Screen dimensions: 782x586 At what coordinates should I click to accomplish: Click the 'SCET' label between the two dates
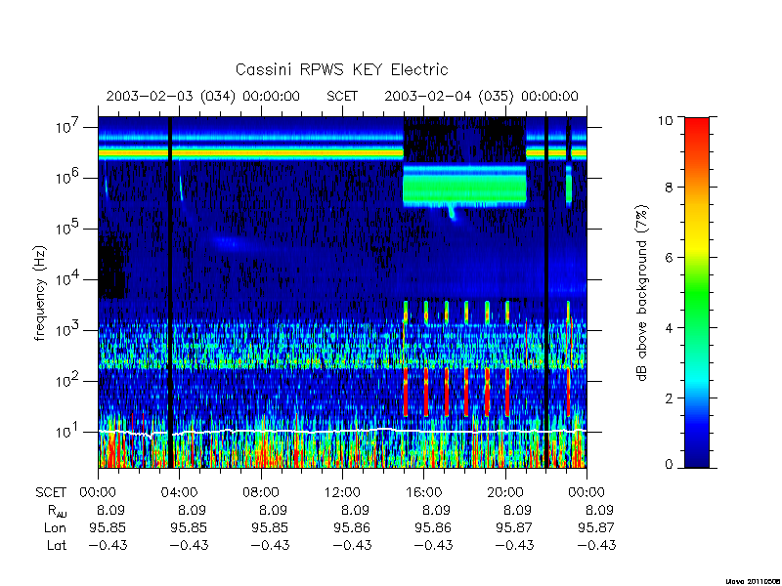point(342,96)
